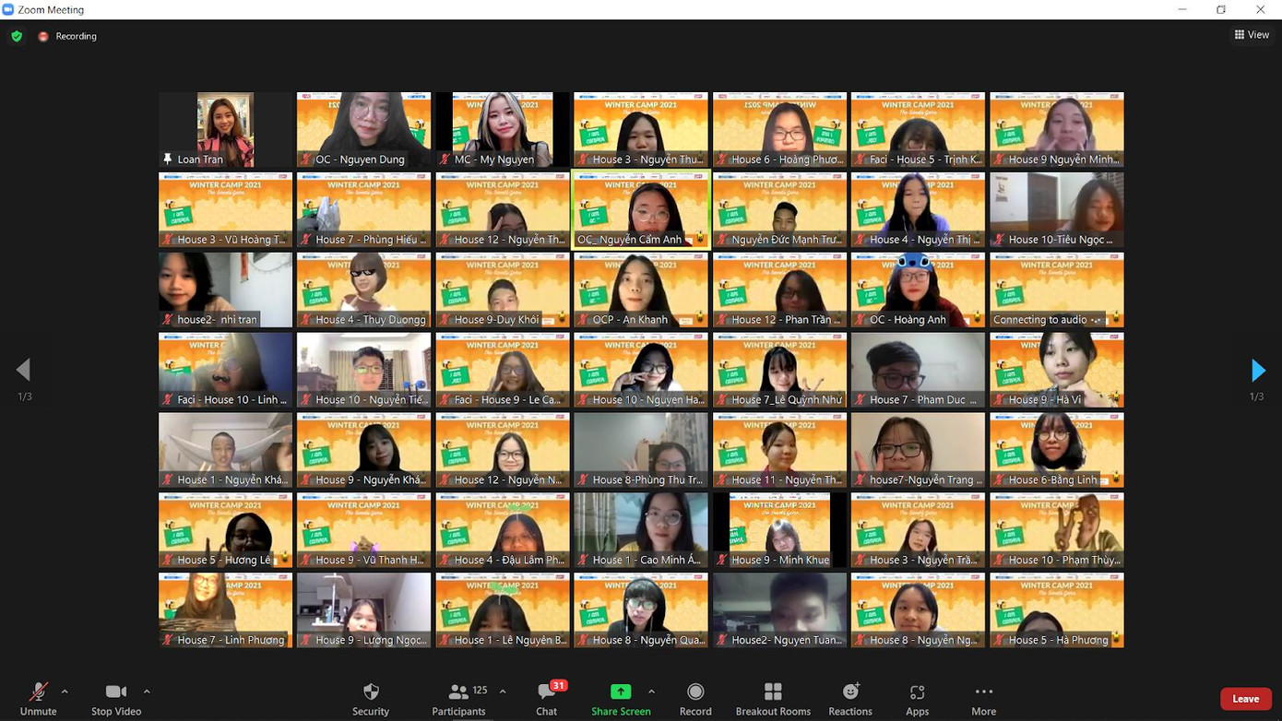Unmute the microphone
This screenshot has width=1282, height=721.
coord(38,699)
